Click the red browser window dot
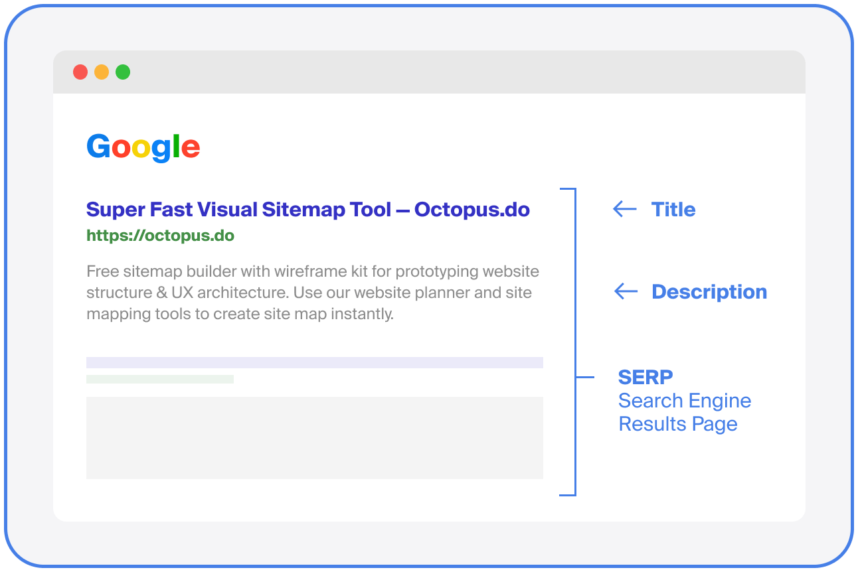Image resolution: width=858 pixels, height=572 pixels. 80,71
